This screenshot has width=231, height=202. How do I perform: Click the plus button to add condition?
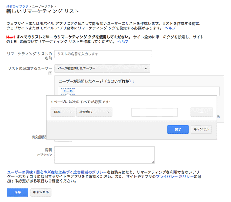[x=202, y=112]
